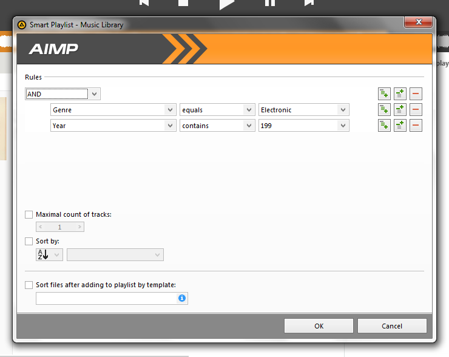Click the Pause button in the player window

270,3
